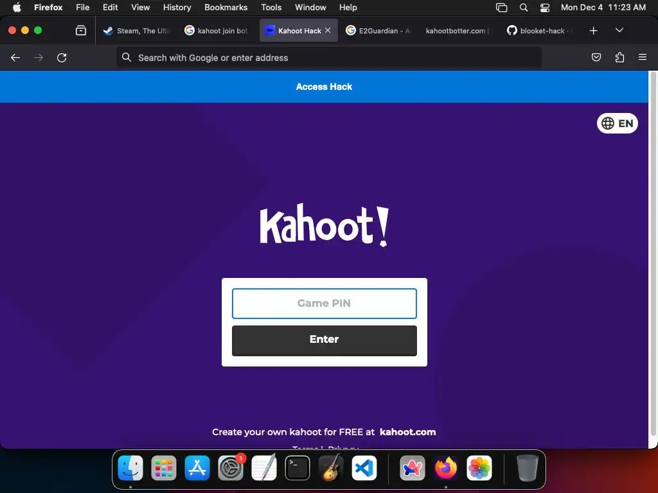Screen dimensions: 658x493
Task: Switch to blooket-hack GitHub tab
Action: point(540,31)
